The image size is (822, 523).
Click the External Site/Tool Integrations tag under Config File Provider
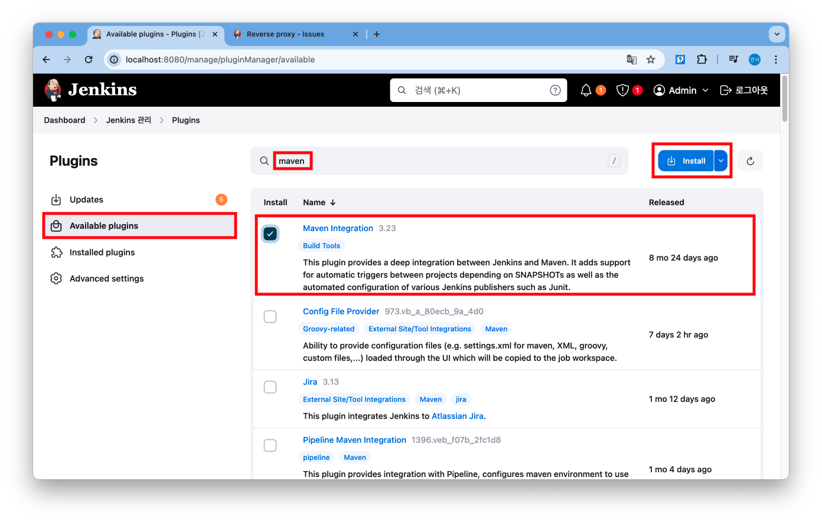420,329
